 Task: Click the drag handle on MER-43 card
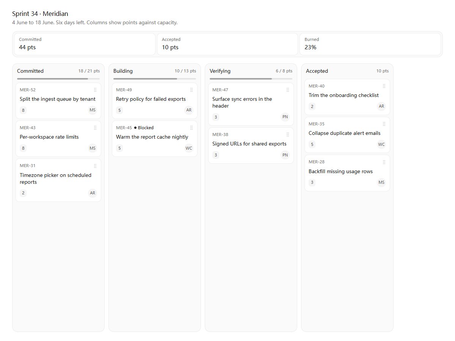pyautogui.click(x=95, y=128)
